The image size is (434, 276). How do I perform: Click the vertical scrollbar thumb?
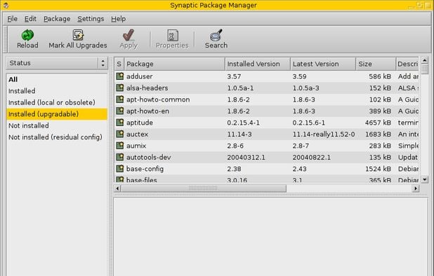(x=425, y=69)
